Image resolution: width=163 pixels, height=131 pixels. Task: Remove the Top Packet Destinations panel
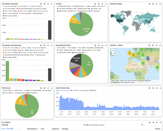coord(51,46)
